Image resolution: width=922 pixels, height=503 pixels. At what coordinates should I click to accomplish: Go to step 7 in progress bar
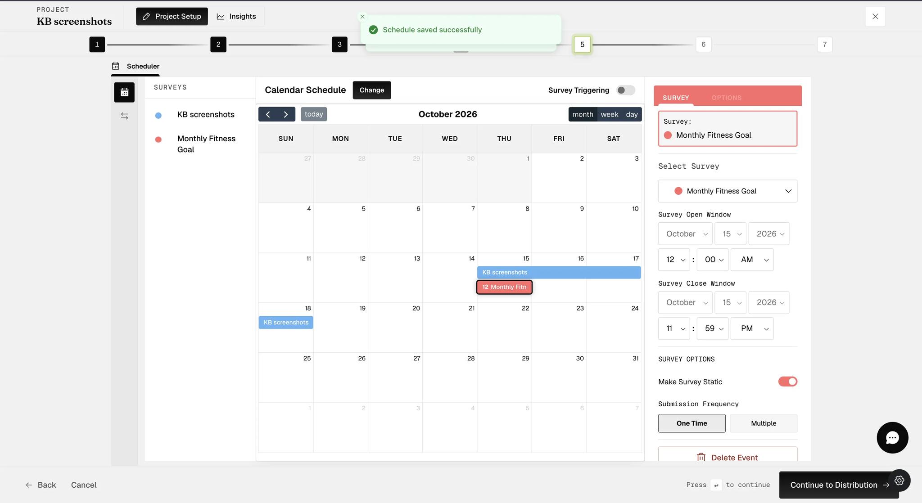click(824, 45)
